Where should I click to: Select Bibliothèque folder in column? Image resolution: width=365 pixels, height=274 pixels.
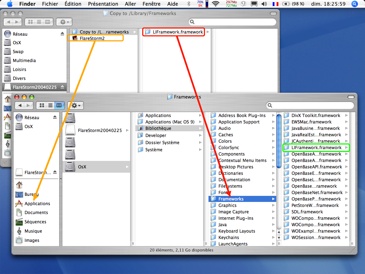tap(169, 128)
